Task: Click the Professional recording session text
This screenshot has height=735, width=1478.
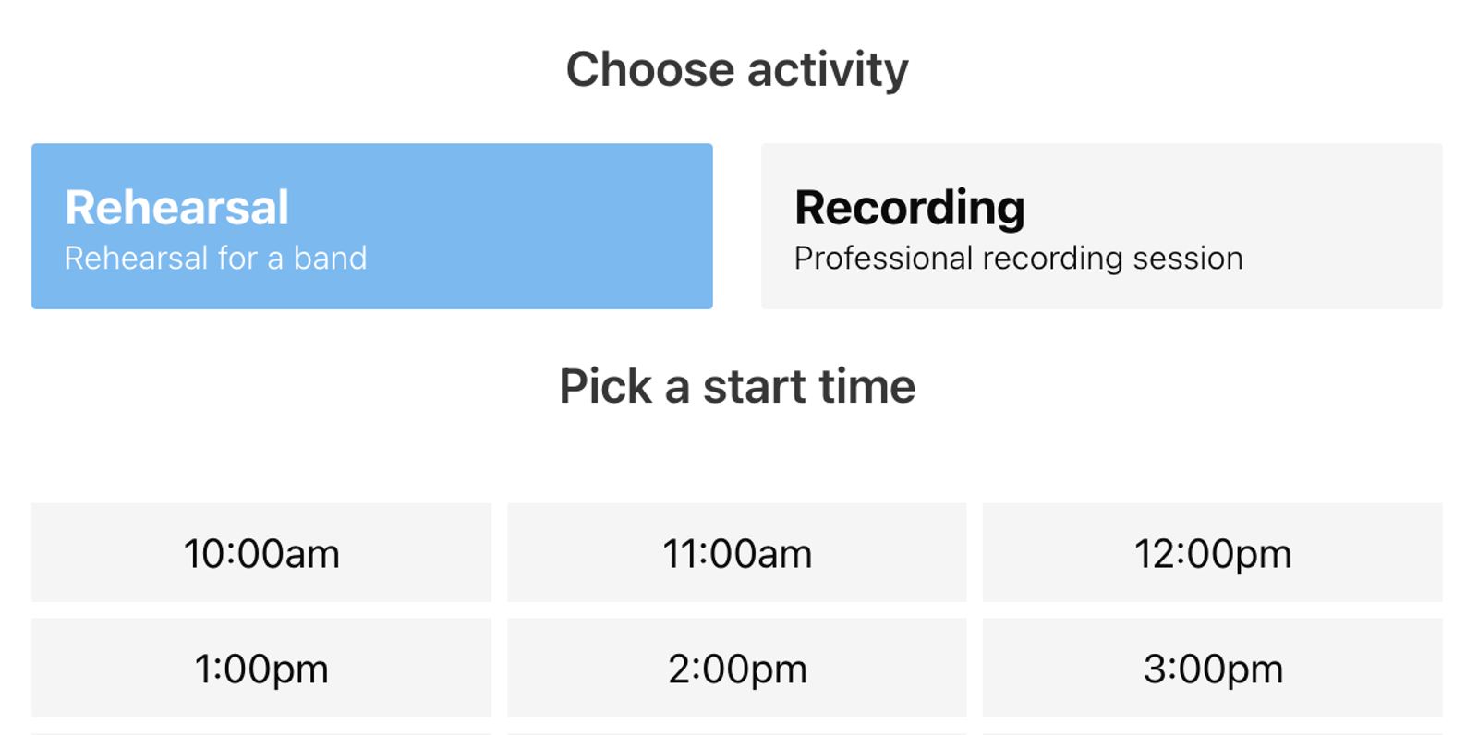Action: (x=1018, y=259)
